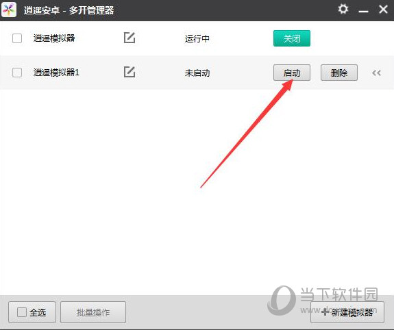This screenshot has height=330, width=394.
Task: Create a new emulator with 新建模拟器
Action: (x=347, y=312)
